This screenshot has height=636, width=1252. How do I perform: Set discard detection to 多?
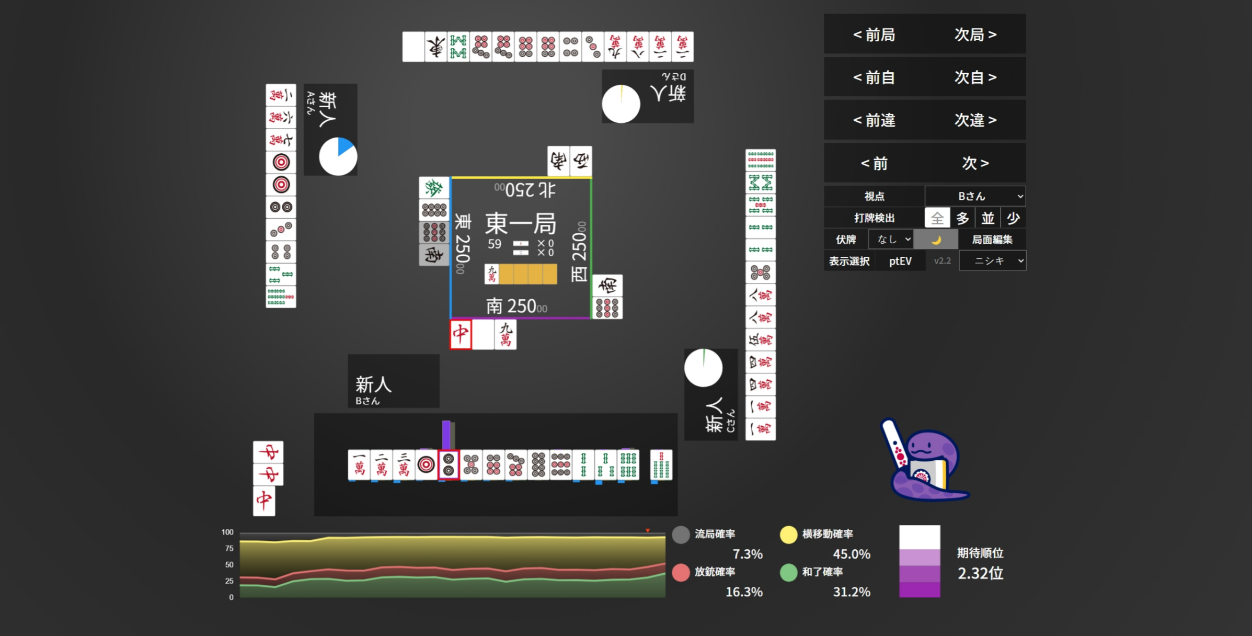tap(962, 218)
